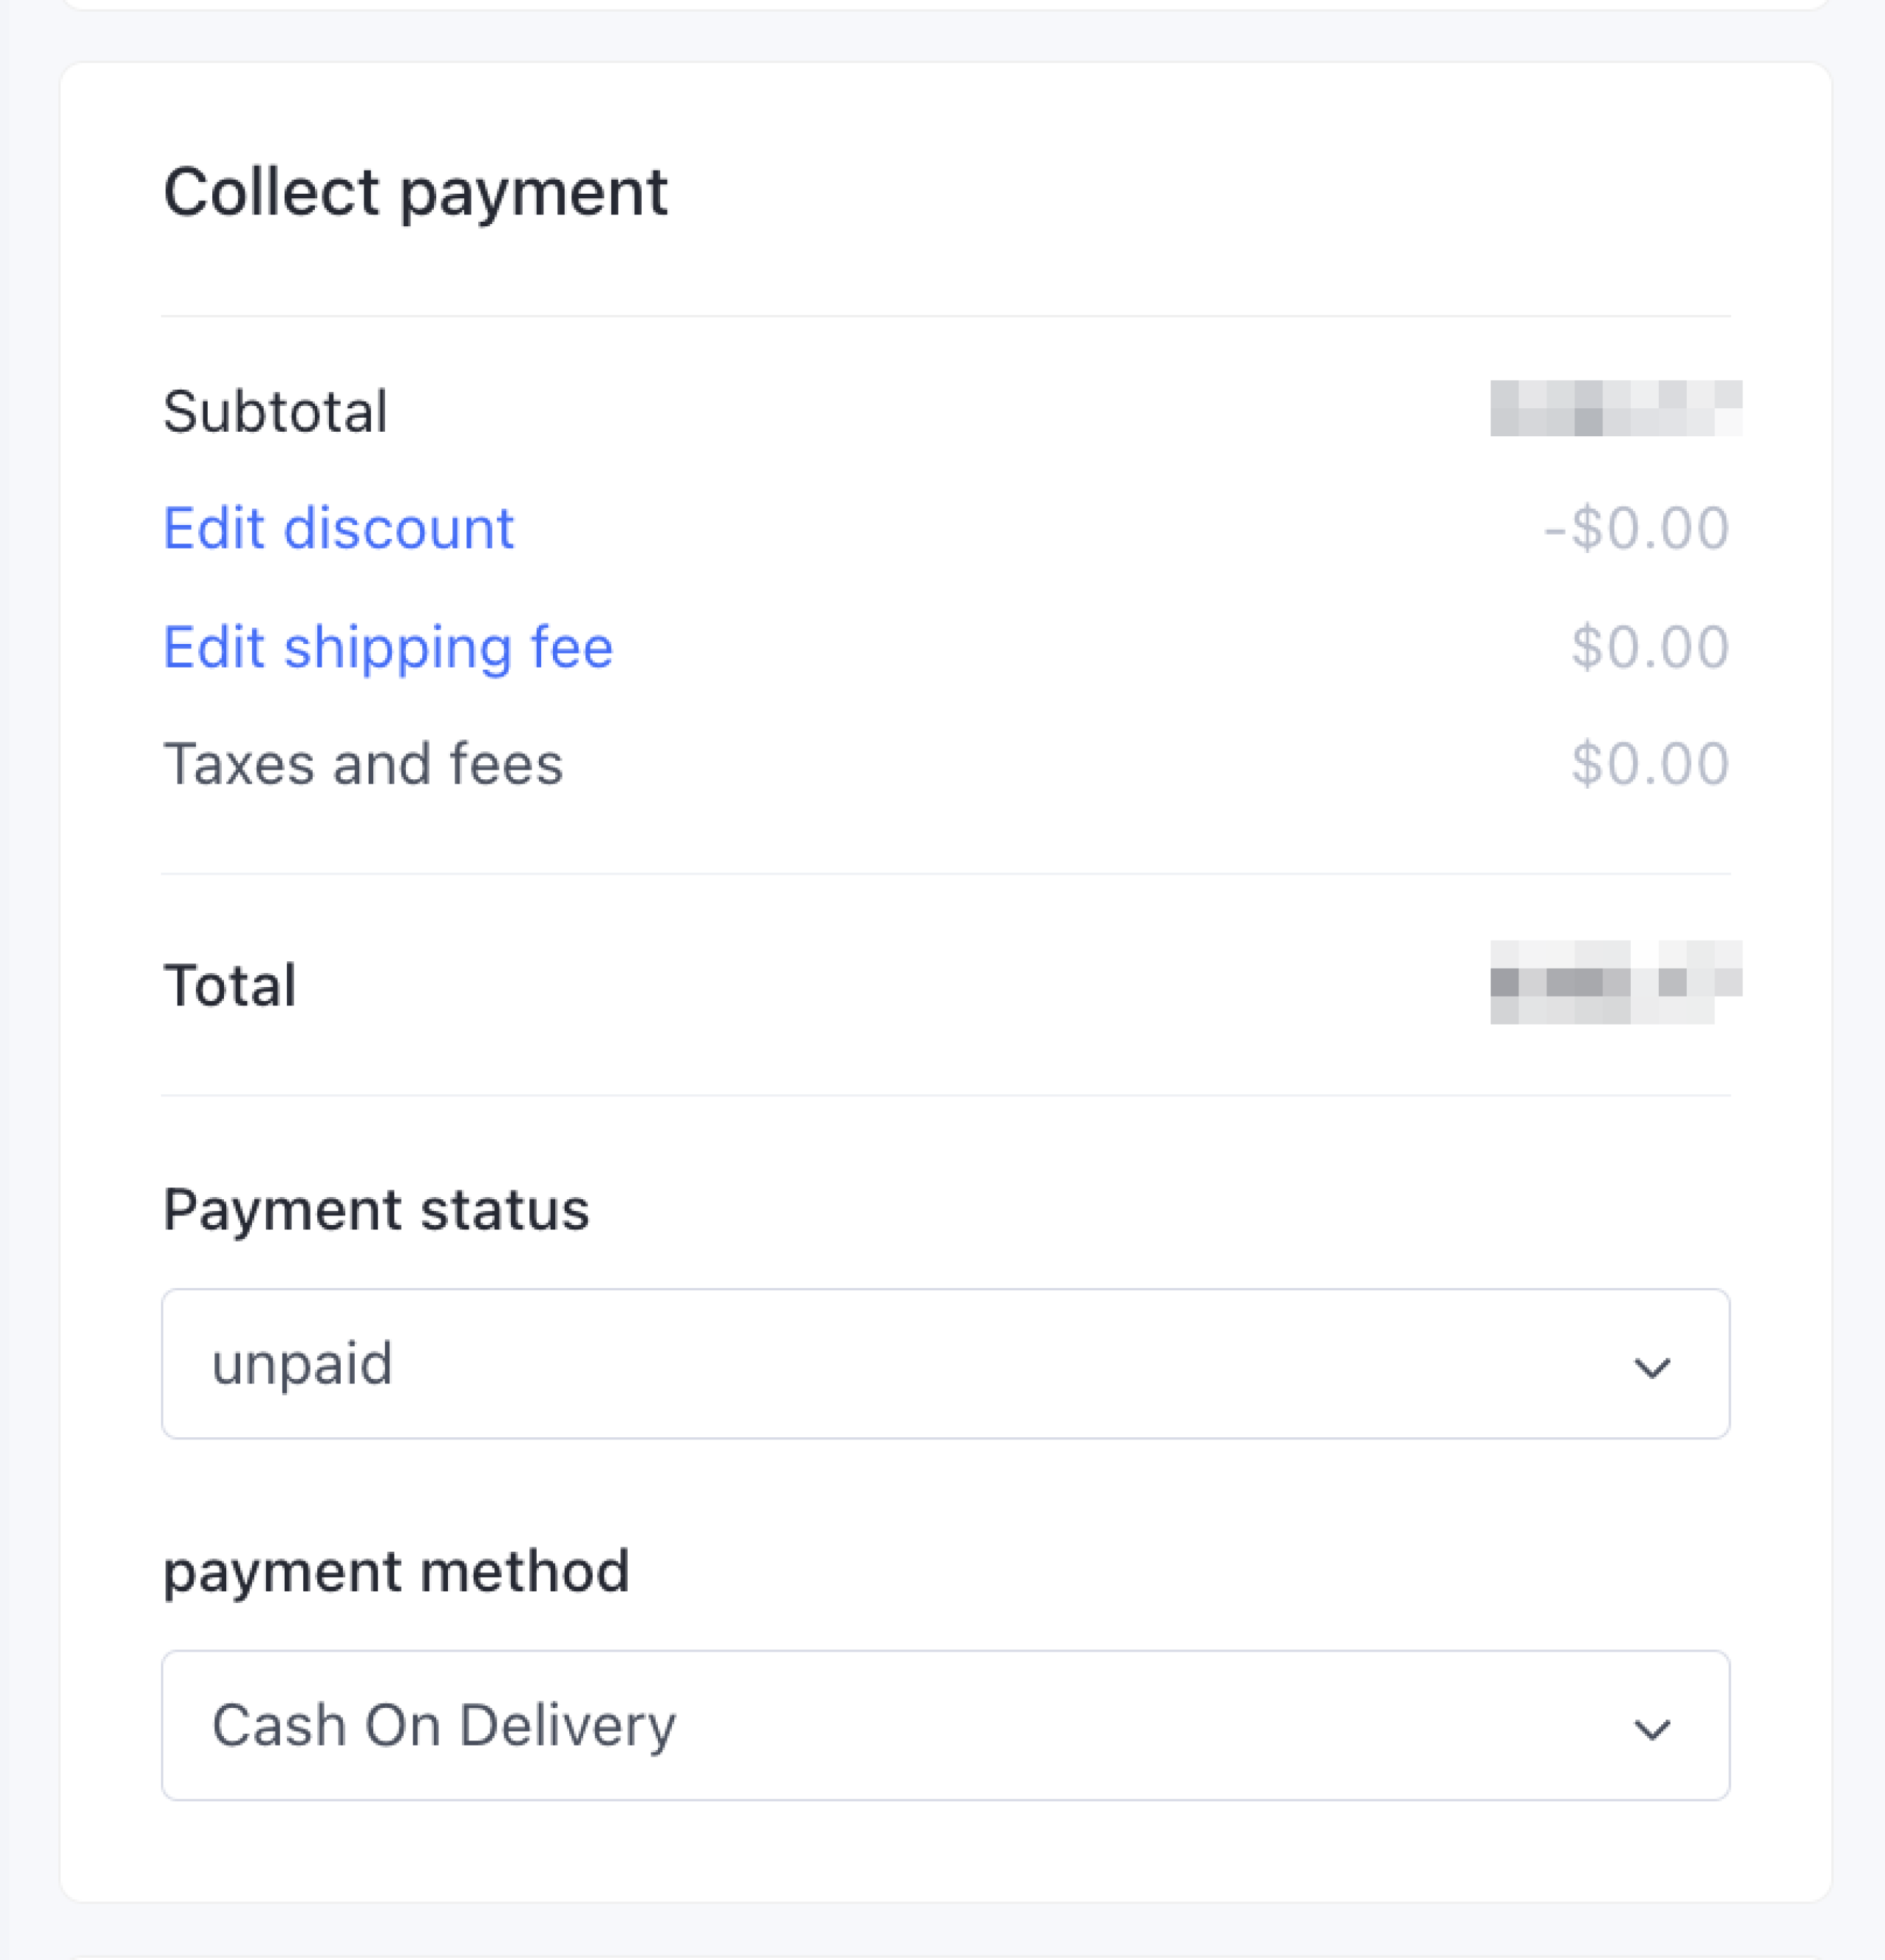Image resolution: width=1885 pixels, height=1960 pixels.
Task: Click the Edit discount link
Action: point(338,528)
